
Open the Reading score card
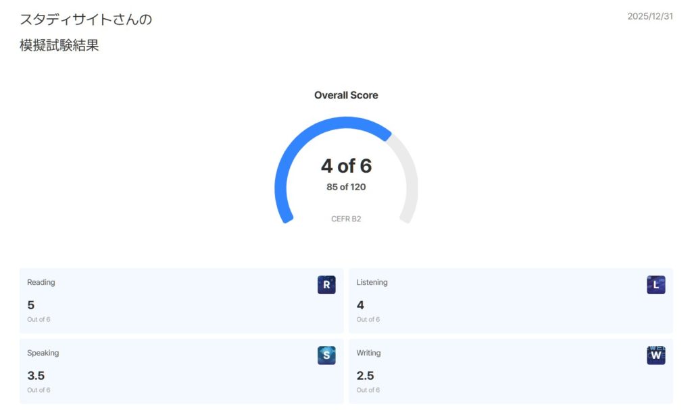pos(181,300)
